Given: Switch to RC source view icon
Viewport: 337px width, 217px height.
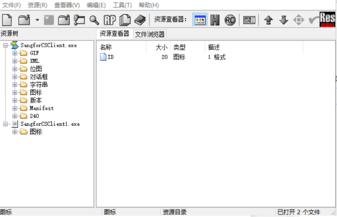Looking at the screenshot, I should [x=230, y=20].
